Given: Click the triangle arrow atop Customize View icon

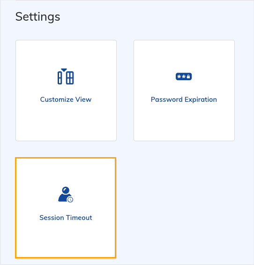Looking at the screenshot, I should click(64, 70).
